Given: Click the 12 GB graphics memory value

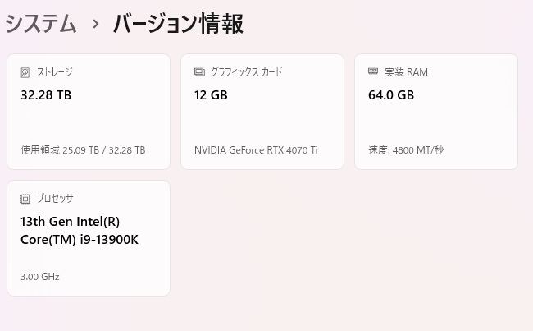Looking at the screenshot, I should tap(211, 95).
